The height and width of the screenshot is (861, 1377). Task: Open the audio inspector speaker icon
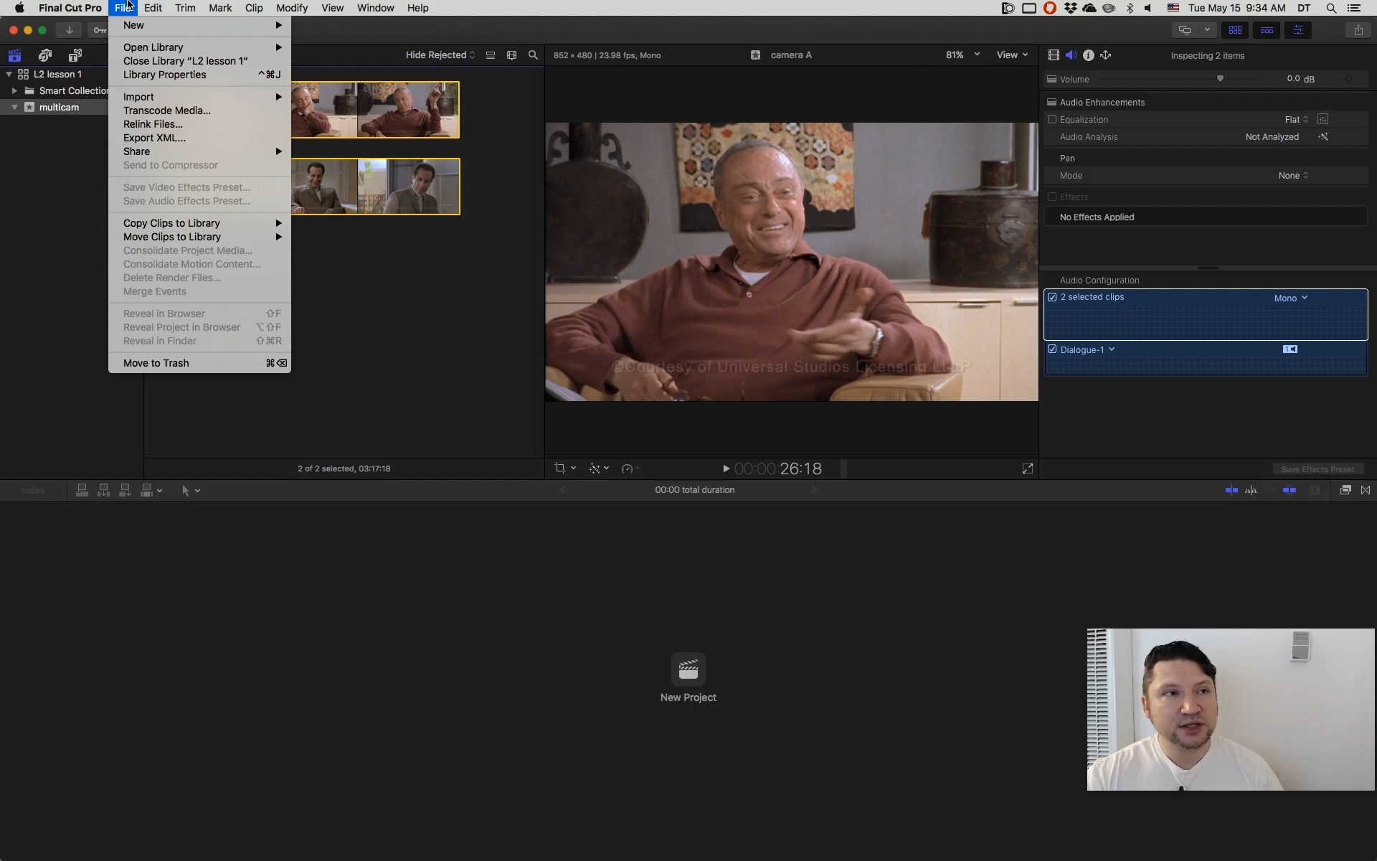(1071, 55)
